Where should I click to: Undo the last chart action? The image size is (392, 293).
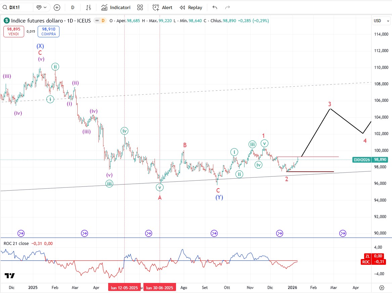(215, 7)
